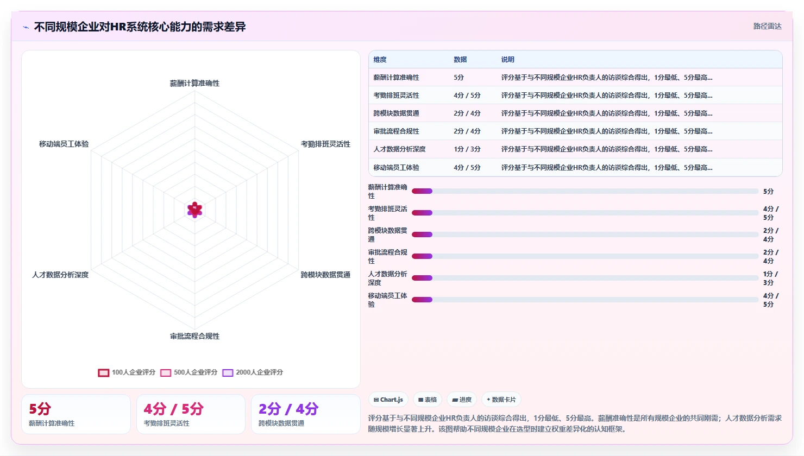The height and width of the screenshot is (456, 804).
Task: Click the 跨模块数据贯通 progress bar
Action: [x=585, y=235]
